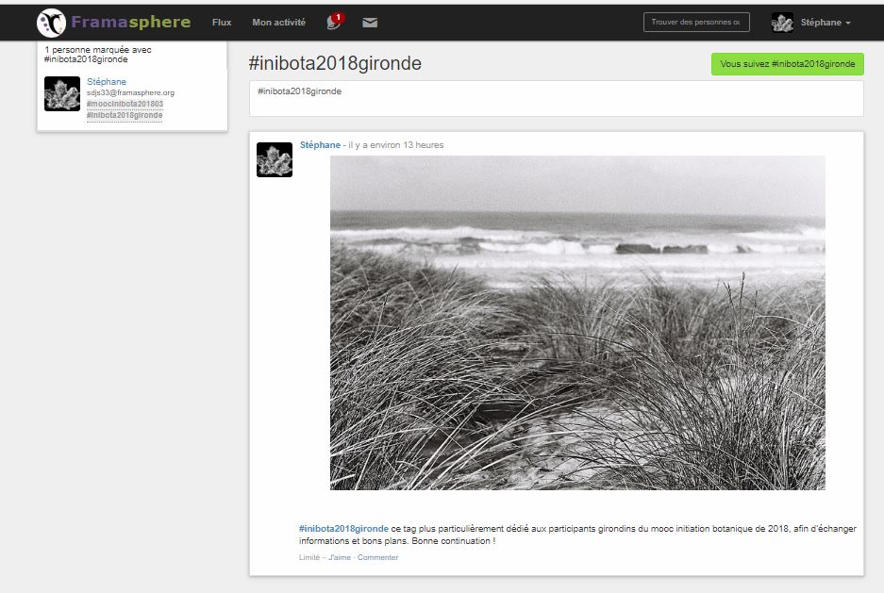Image resolution: width=884 pixels, height=593 pixels.
Task: Open Stéphane's profile link in the sidebar
Action: pyautogui.click(x=107, y=82)
